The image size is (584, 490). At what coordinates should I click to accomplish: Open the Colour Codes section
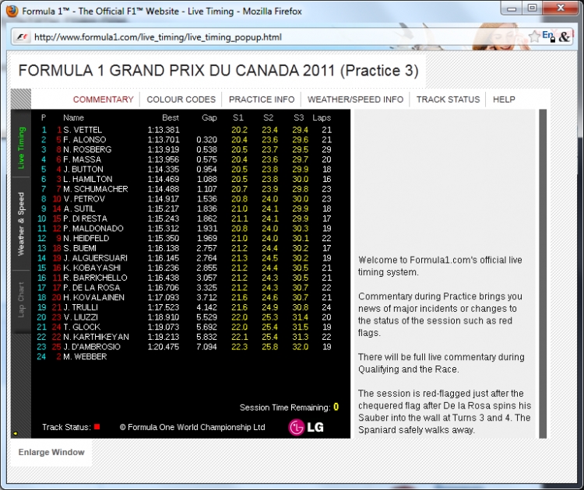pos(181,100)
